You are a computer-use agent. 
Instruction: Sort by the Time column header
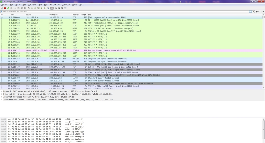[18, 15]
